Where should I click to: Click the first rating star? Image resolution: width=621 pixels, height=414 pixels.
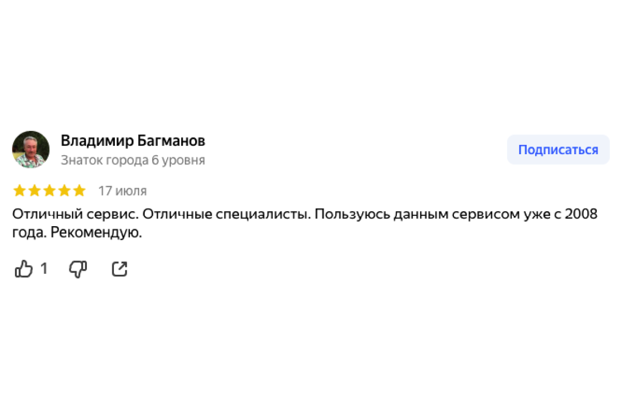20,191
